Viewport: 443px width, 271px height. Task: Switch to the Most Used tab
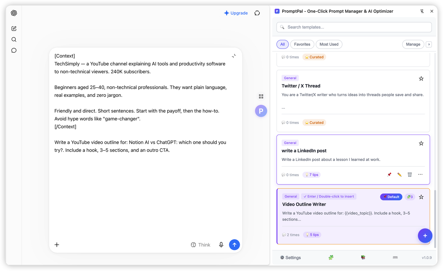pos(329,44)
